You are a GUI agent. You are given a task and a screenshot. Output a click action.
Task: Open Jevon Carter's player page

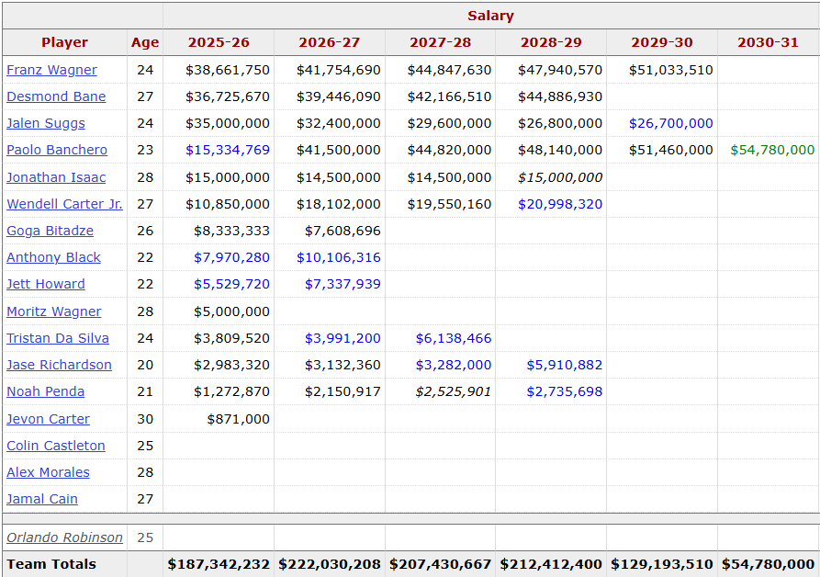[48, 419]
